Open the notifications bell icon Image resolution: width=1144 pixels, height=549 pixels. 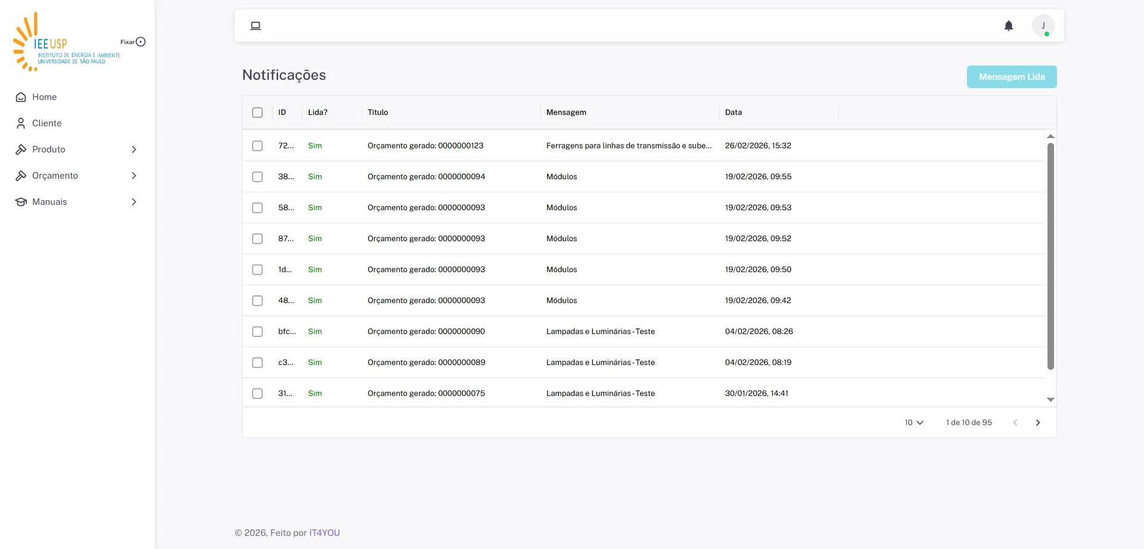click(x=1009, y=26)
